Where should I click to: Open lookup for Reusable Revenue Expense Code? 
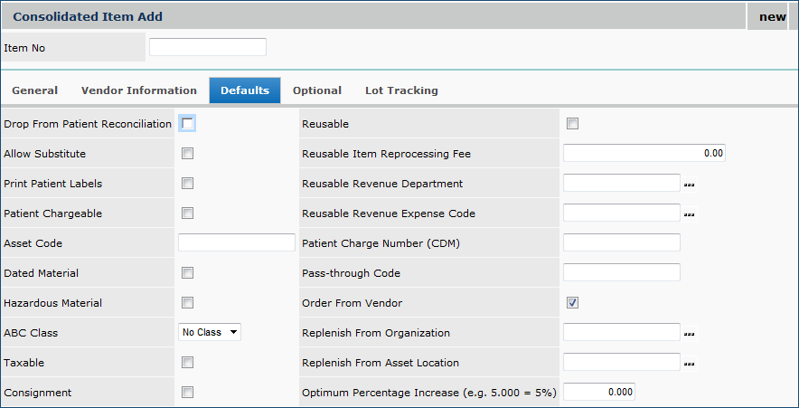[x=690, y=214]
